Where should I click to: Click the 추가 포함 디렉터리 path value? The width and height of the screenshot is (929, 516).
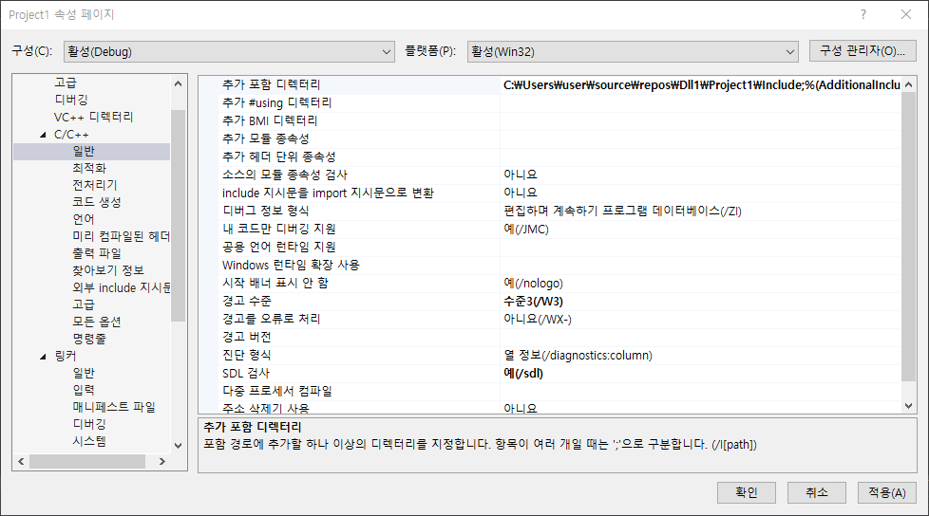point(701,85)
